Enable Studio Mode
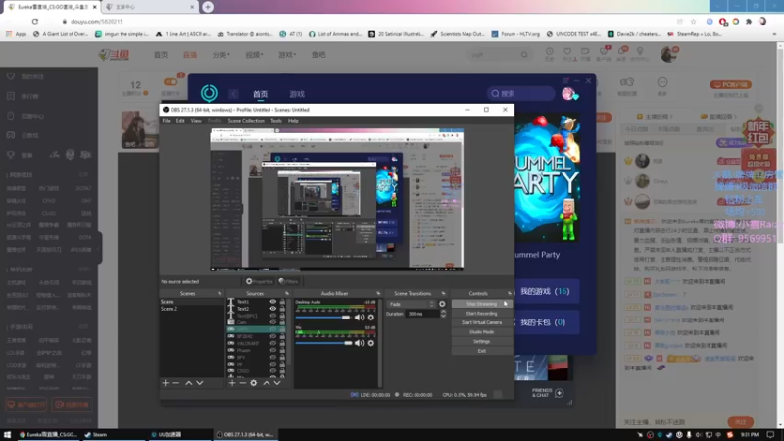This screenshot has height=441, width=784. (x=481, y=332)
